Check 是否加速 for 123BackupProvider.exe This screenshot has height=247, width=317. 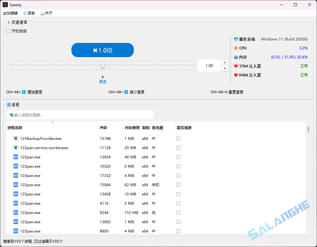(178, 138)
